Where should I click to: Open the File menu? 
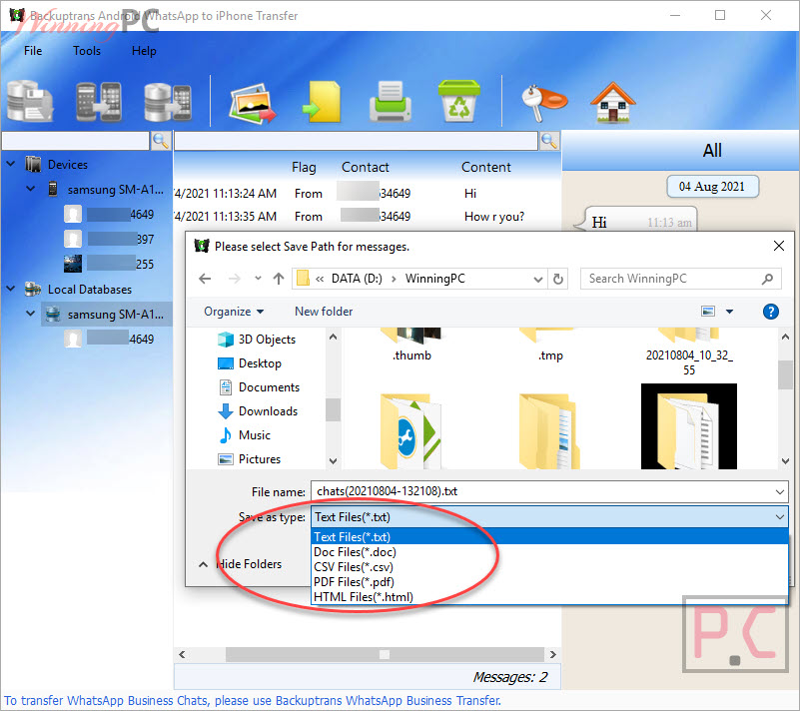(x=33, y=51)
